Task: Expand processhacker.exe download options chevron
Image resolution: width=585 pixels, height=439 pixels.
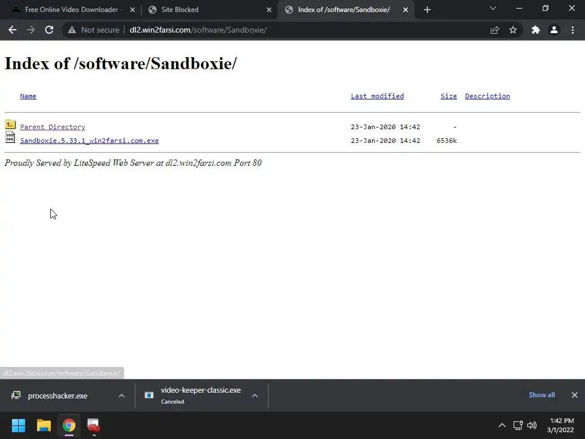Action: (x=122, y=396)
